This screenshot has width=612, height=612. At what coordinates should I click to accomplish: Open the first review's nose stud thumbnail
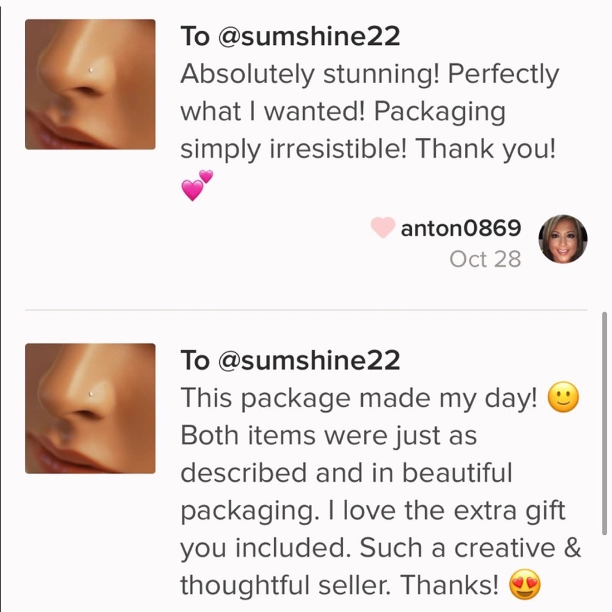(x=90, y=84)
